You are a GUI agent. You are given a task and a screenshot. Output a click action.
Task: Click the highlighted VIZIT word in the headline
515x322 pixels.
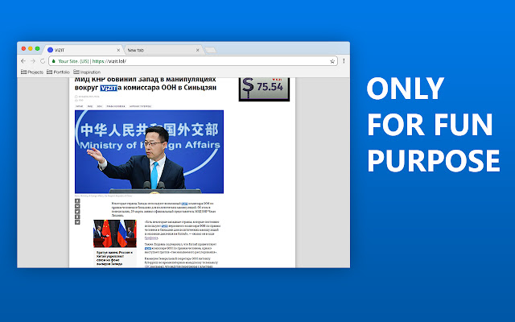109,88
